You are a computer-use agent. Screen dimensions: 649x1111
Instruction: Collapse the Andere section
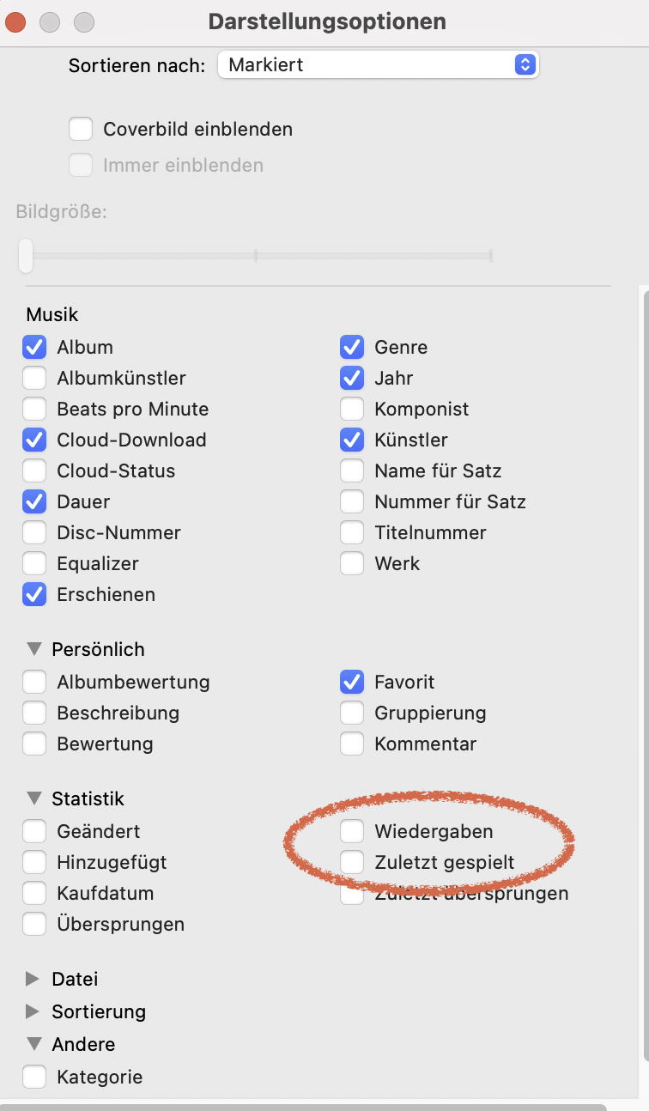(34, 1044)
